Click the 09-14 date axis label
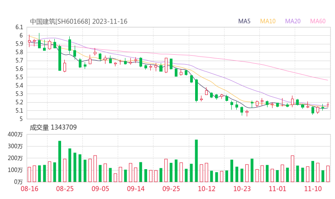Image resolution: width=335 pixels, height=199 pixels. pos(136,189)
